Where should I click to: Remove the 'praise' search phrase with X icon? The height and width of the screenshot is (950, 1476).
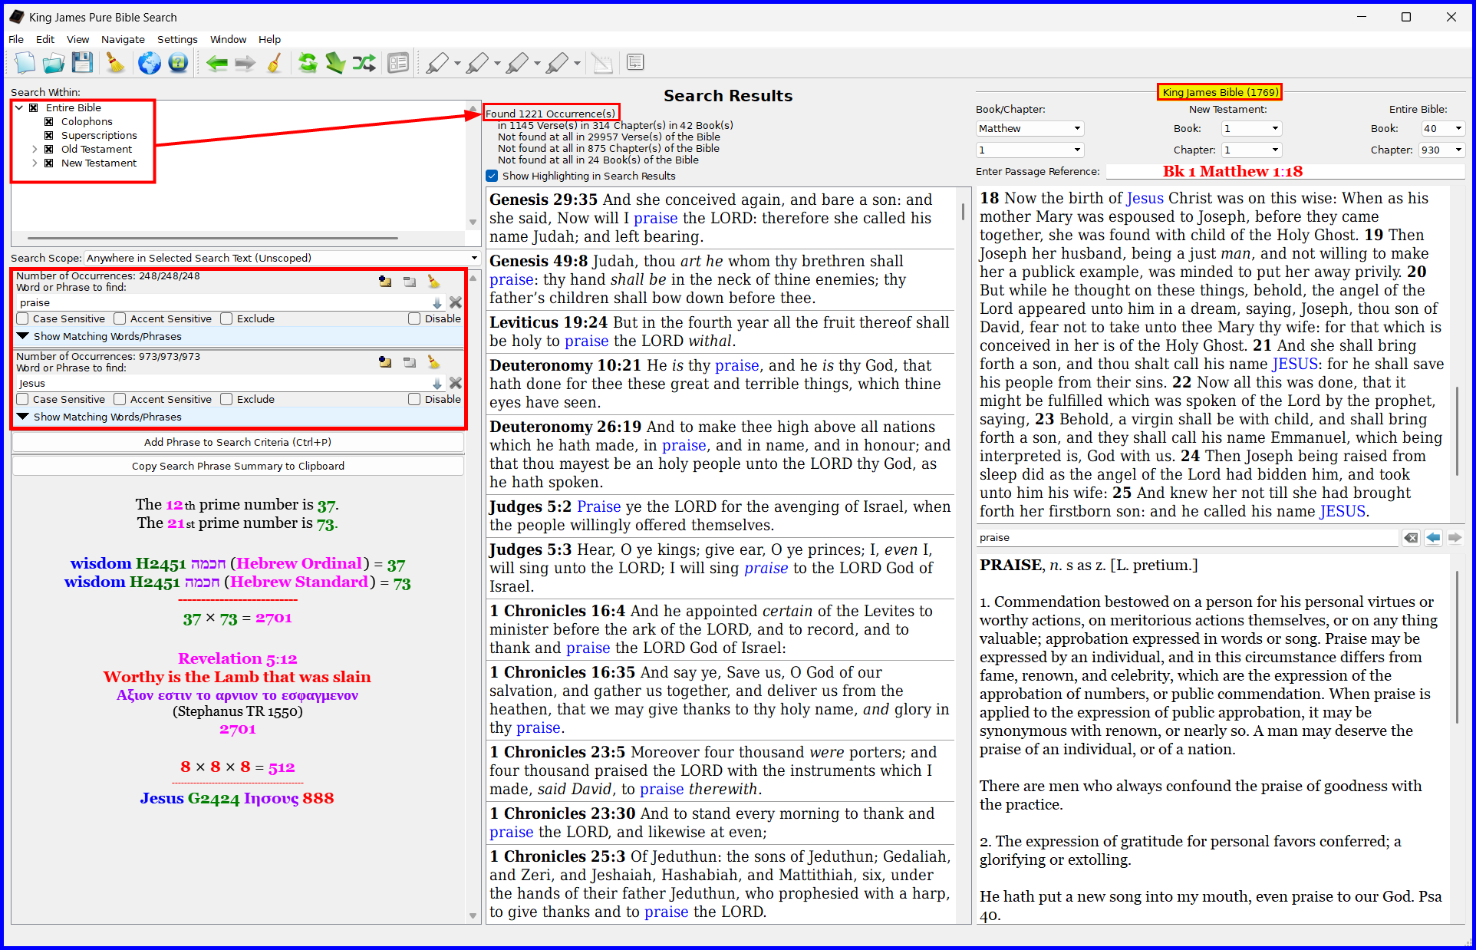(456, 302)
